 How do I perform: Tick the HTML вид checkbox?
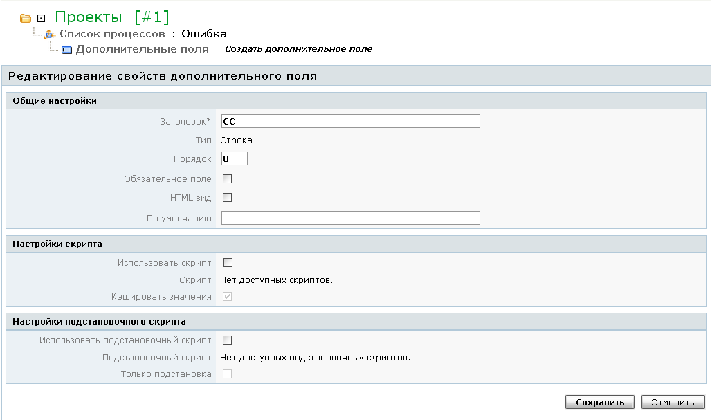228,198
